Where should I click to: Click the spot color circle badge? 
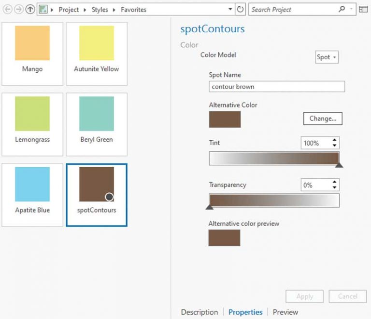(x=109, y=197)
